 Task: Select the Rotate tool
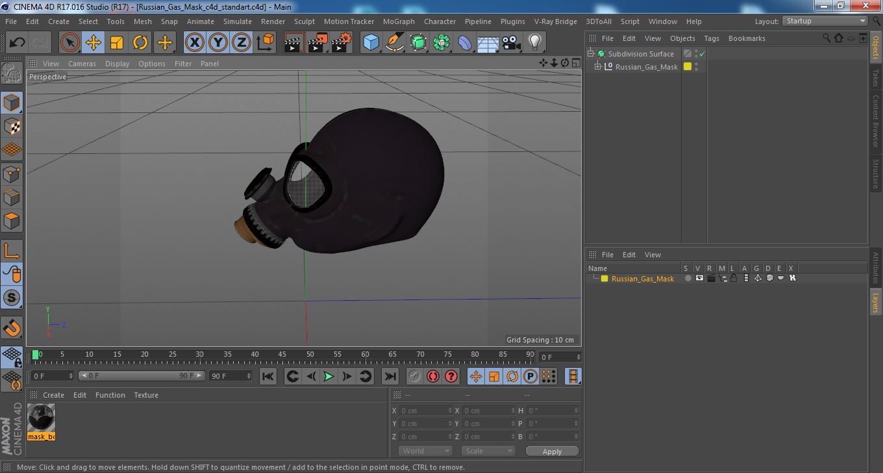pos(140,43)
